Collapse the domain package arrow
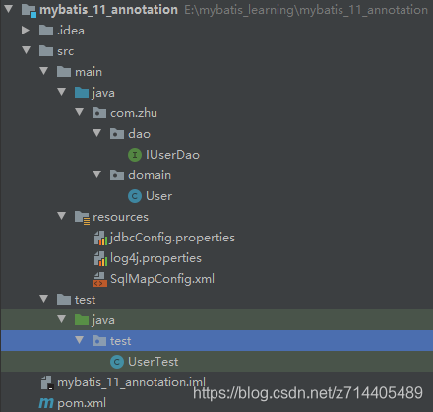The width and height of the screenshot is (433, 412). pos(97,174)
